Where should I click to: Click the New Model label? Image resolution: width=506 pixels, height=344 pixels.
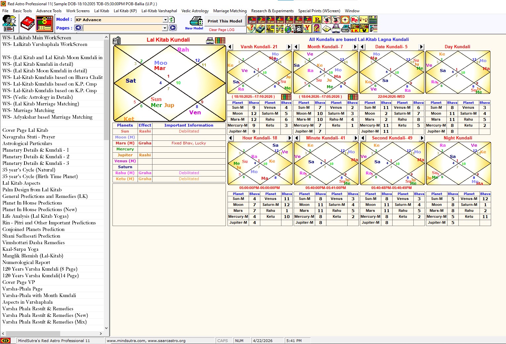(194, 28)
